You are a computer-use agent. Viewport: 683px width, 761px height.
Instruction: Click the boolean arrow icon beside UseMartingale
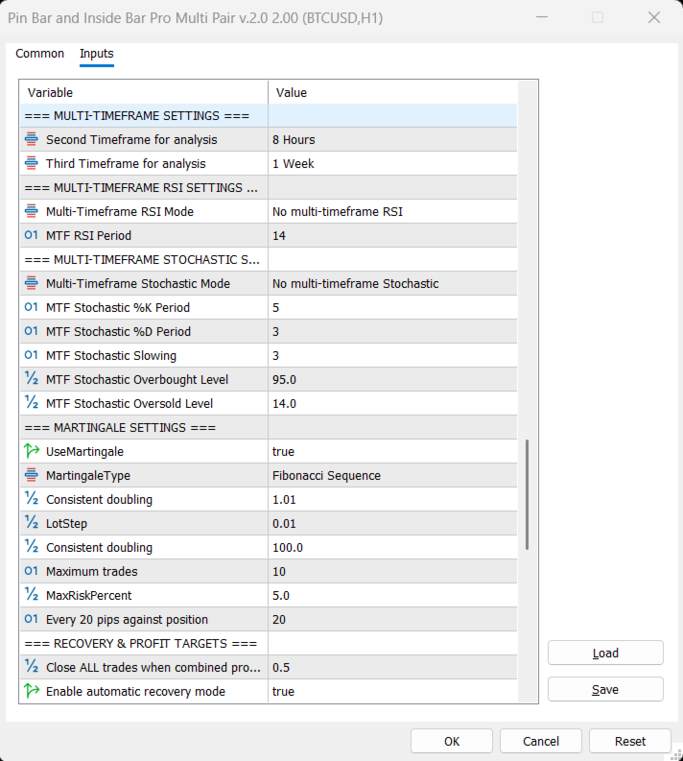click(32, 451)
